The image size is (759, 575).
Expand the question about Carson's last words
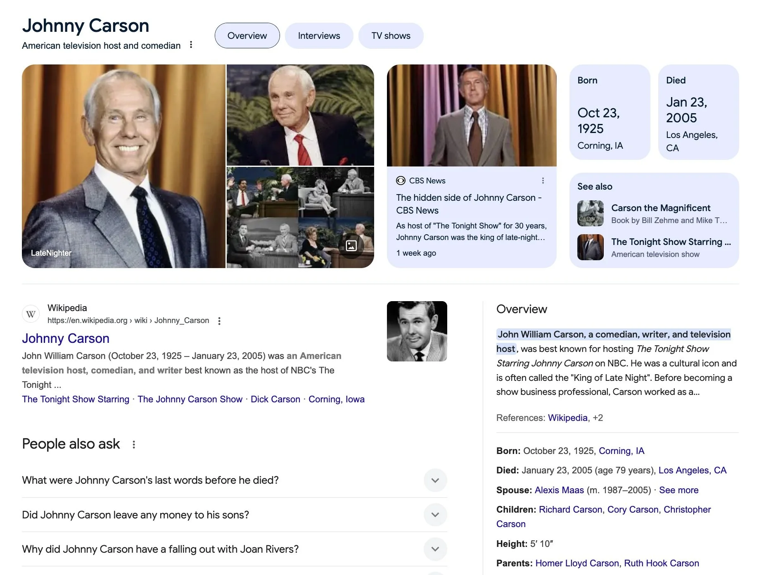point(235,480)
